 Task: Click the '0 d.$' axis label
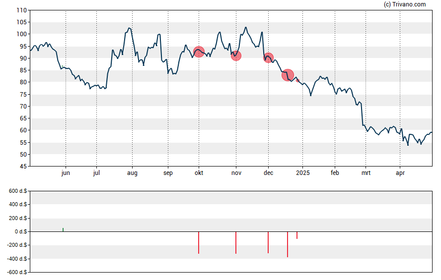(21, 232)
